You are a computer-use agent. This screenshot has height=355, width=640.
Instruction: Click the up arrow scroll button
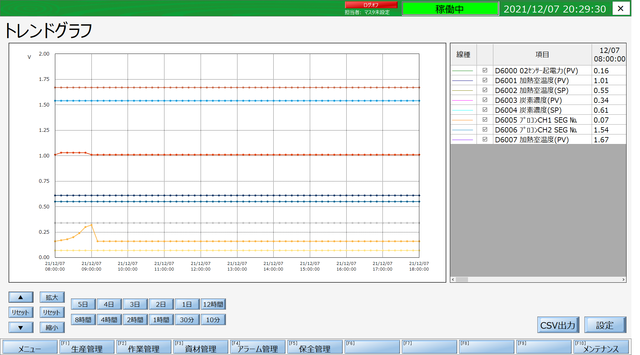[21, 297]
